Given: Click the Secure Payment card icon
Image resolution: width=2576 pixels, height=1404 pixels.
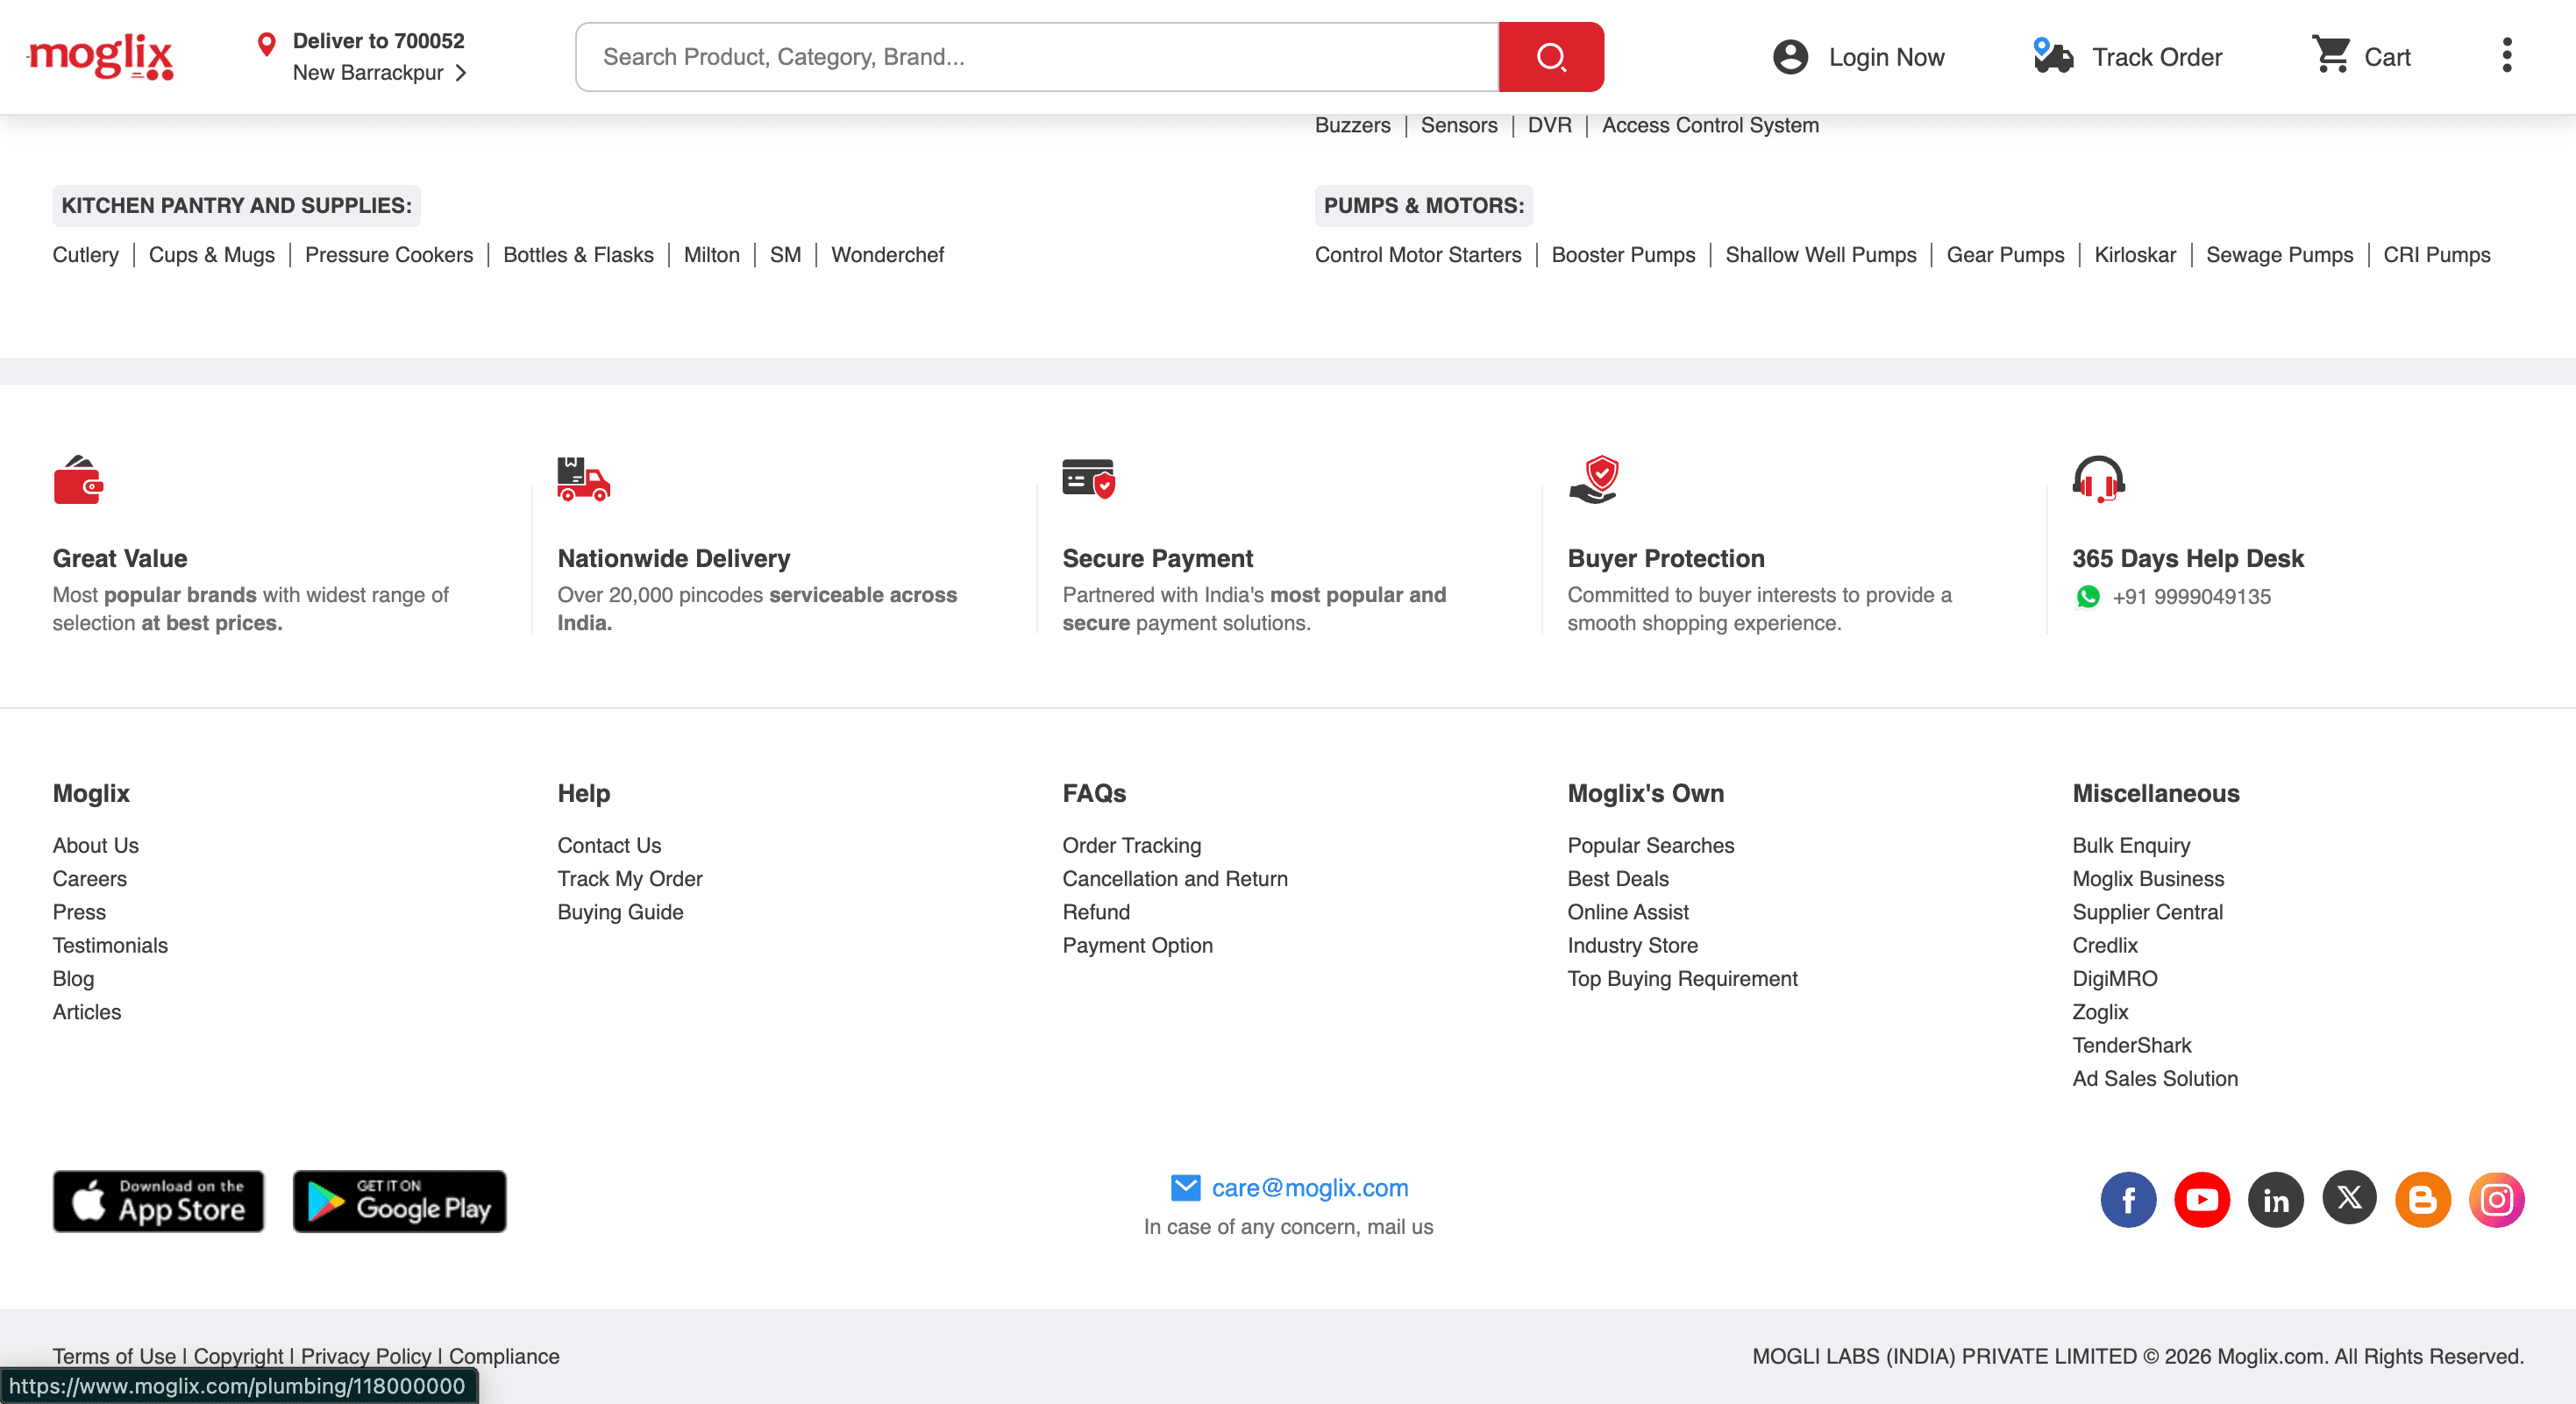Looking at the screenshot, I should (x=1089, y=479).
